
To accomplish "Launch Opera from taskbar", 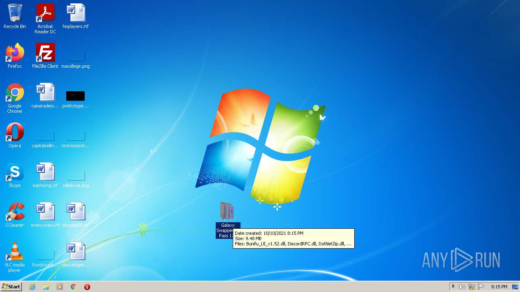I will click(87, 287).
